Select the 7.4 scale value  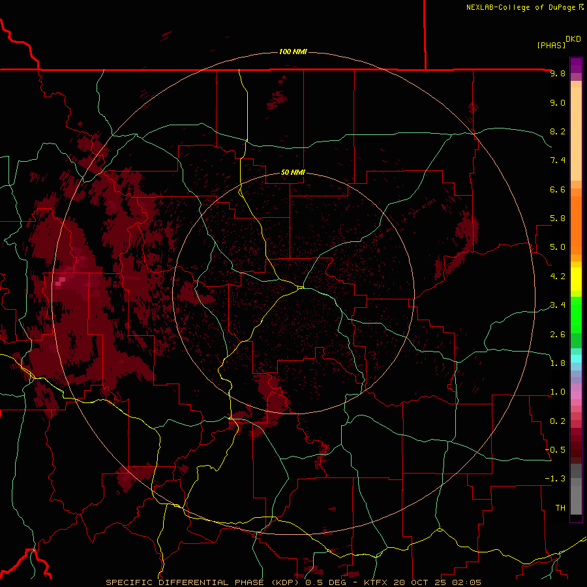click(x=558, y=160)
